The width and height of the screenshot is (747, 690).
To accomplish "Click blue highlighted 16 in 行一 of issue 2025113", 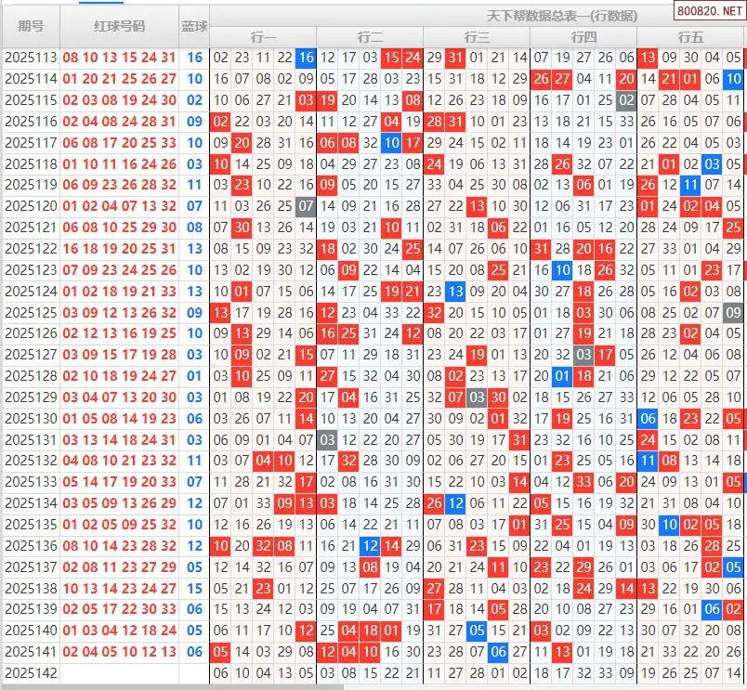I will 306,58.
